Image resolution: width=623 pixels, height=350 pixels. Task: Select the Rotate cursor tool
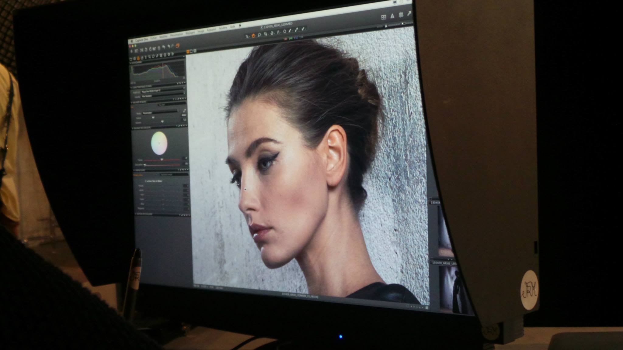click(x=272, y=33)
